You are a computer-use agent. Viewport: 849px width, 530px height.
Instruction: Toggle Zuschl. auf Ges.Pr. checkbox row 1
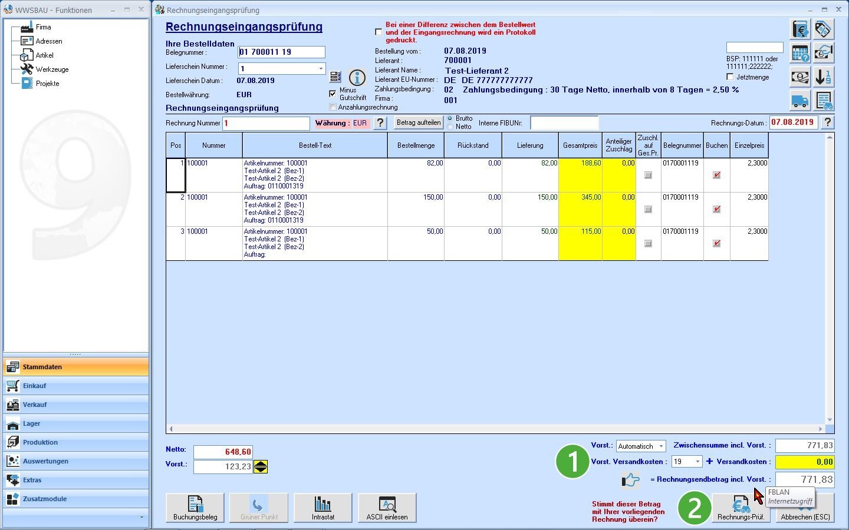[x=648, y=175]
